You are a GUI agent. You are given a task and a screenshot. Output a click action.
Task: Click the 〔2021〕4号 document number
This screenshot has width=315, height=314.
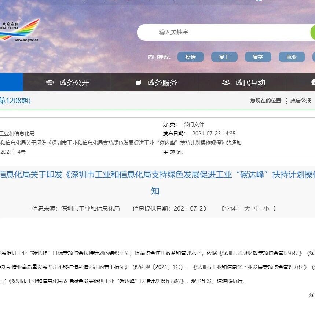(13, 152)
